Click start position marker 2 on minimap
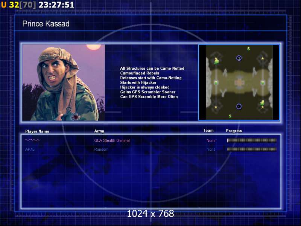Image resolution: width=301 pixels, height=226 pixels. pyautogui.click(x=239, y=58)
